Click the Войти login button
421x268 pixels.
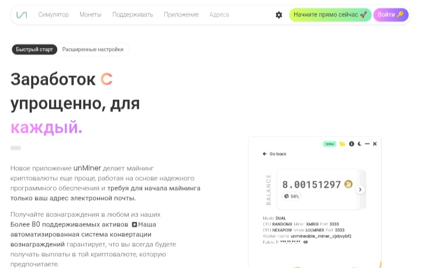coord(391,15)
